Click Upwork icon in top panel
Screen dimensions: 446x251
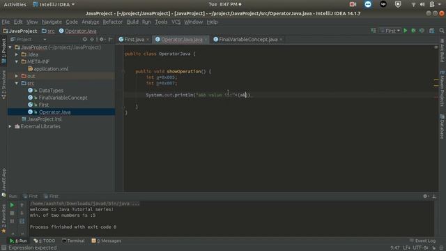point(383,4)
